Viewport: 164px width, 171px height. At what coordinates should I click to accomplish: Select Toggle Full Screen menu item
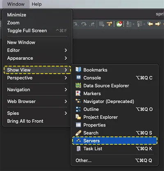click(x=37, y=30)
